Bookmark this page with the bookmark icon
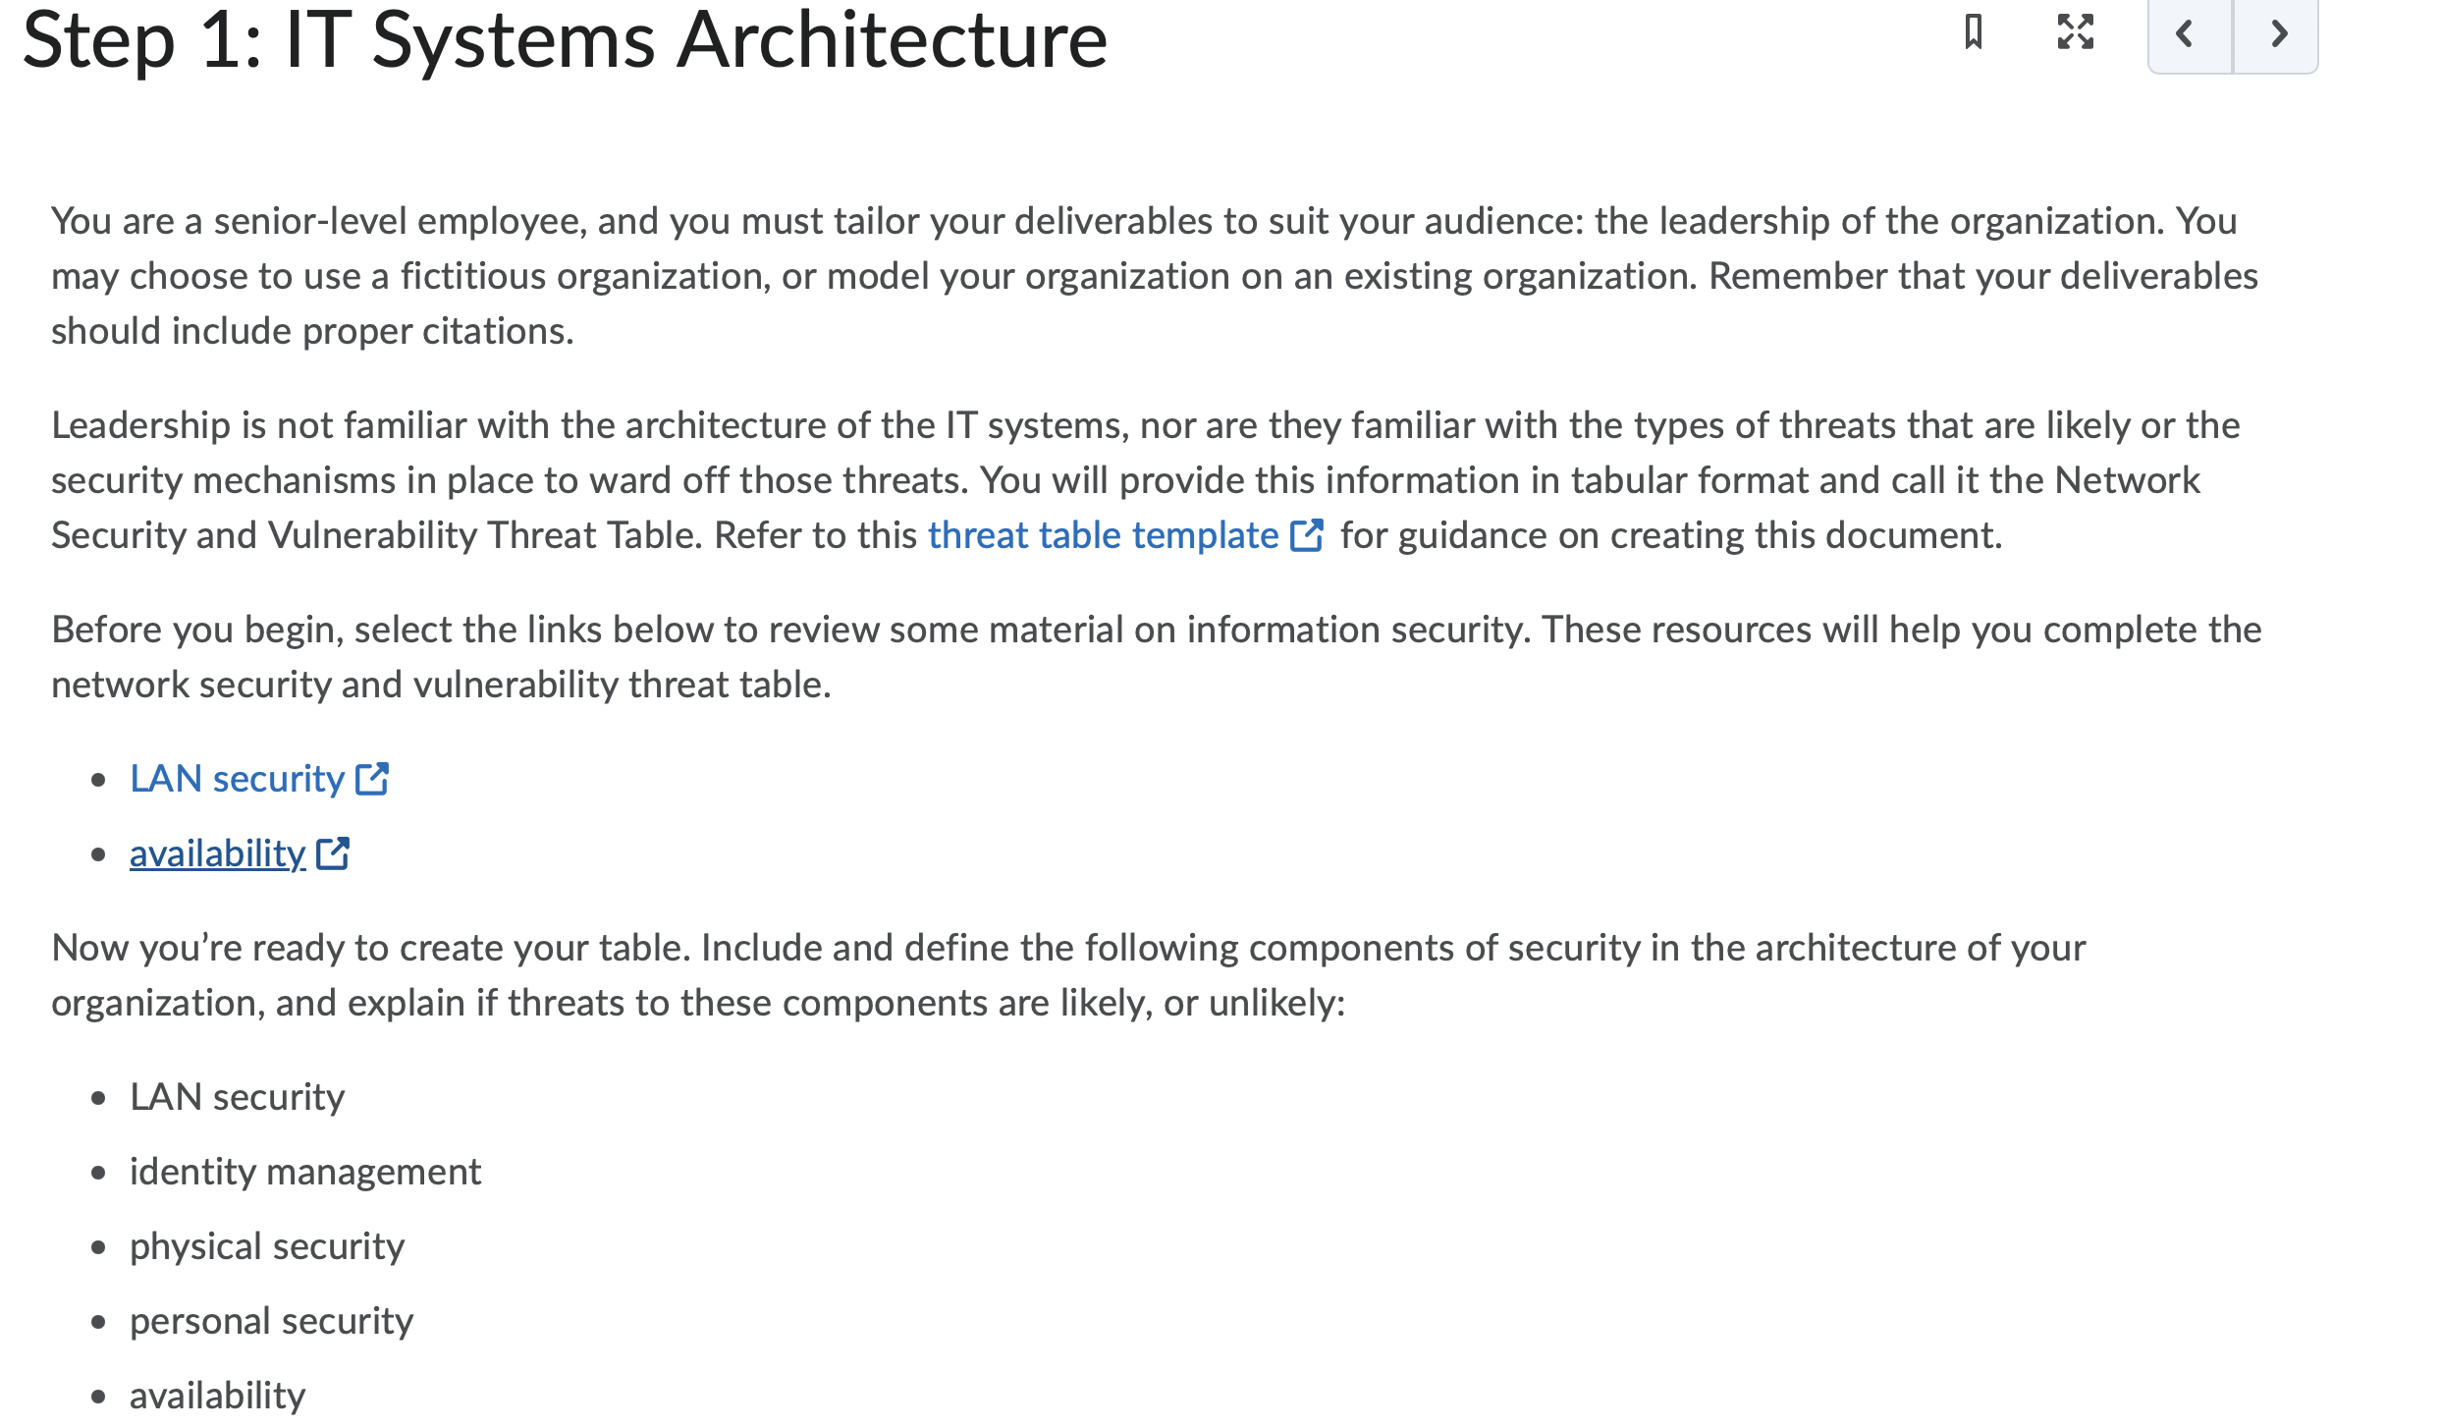 (x=1974, y=32)
